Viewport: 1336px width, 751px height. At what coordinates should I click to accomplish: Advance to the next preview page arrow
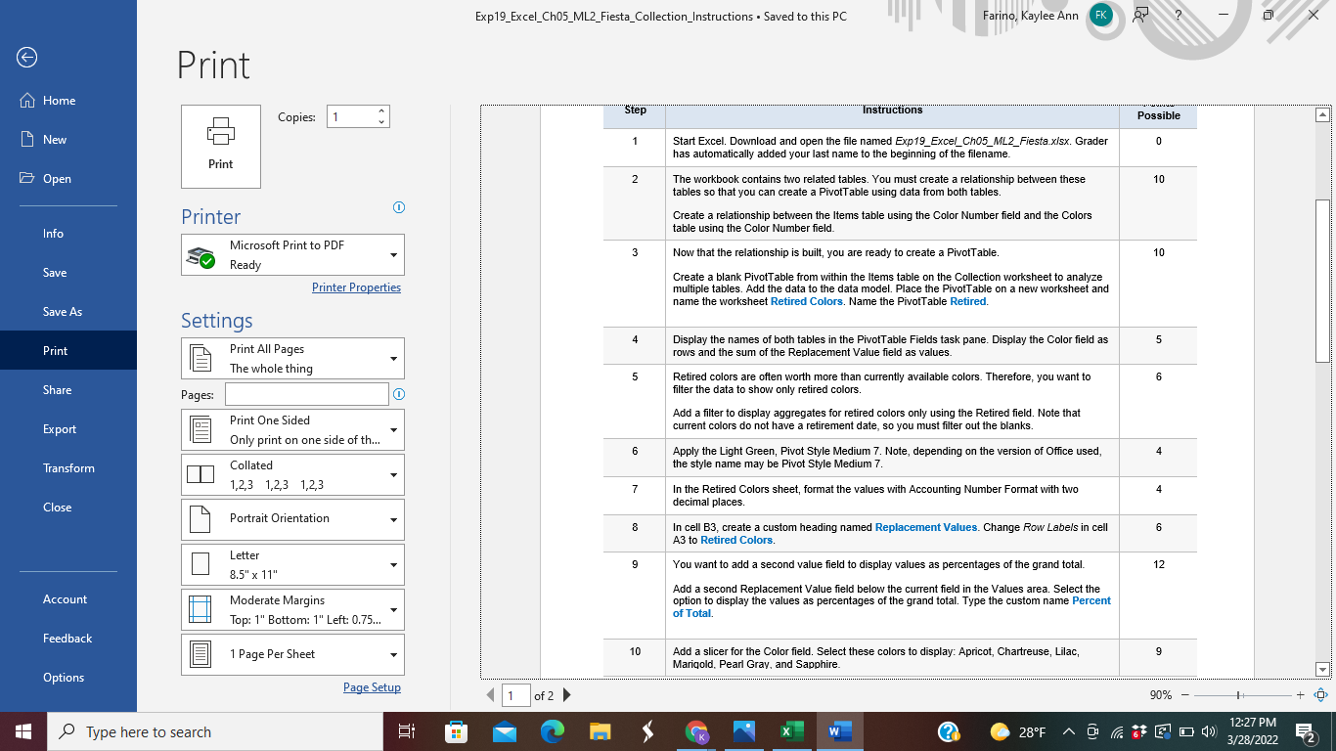pyautogui.click(x=566, y=695)
